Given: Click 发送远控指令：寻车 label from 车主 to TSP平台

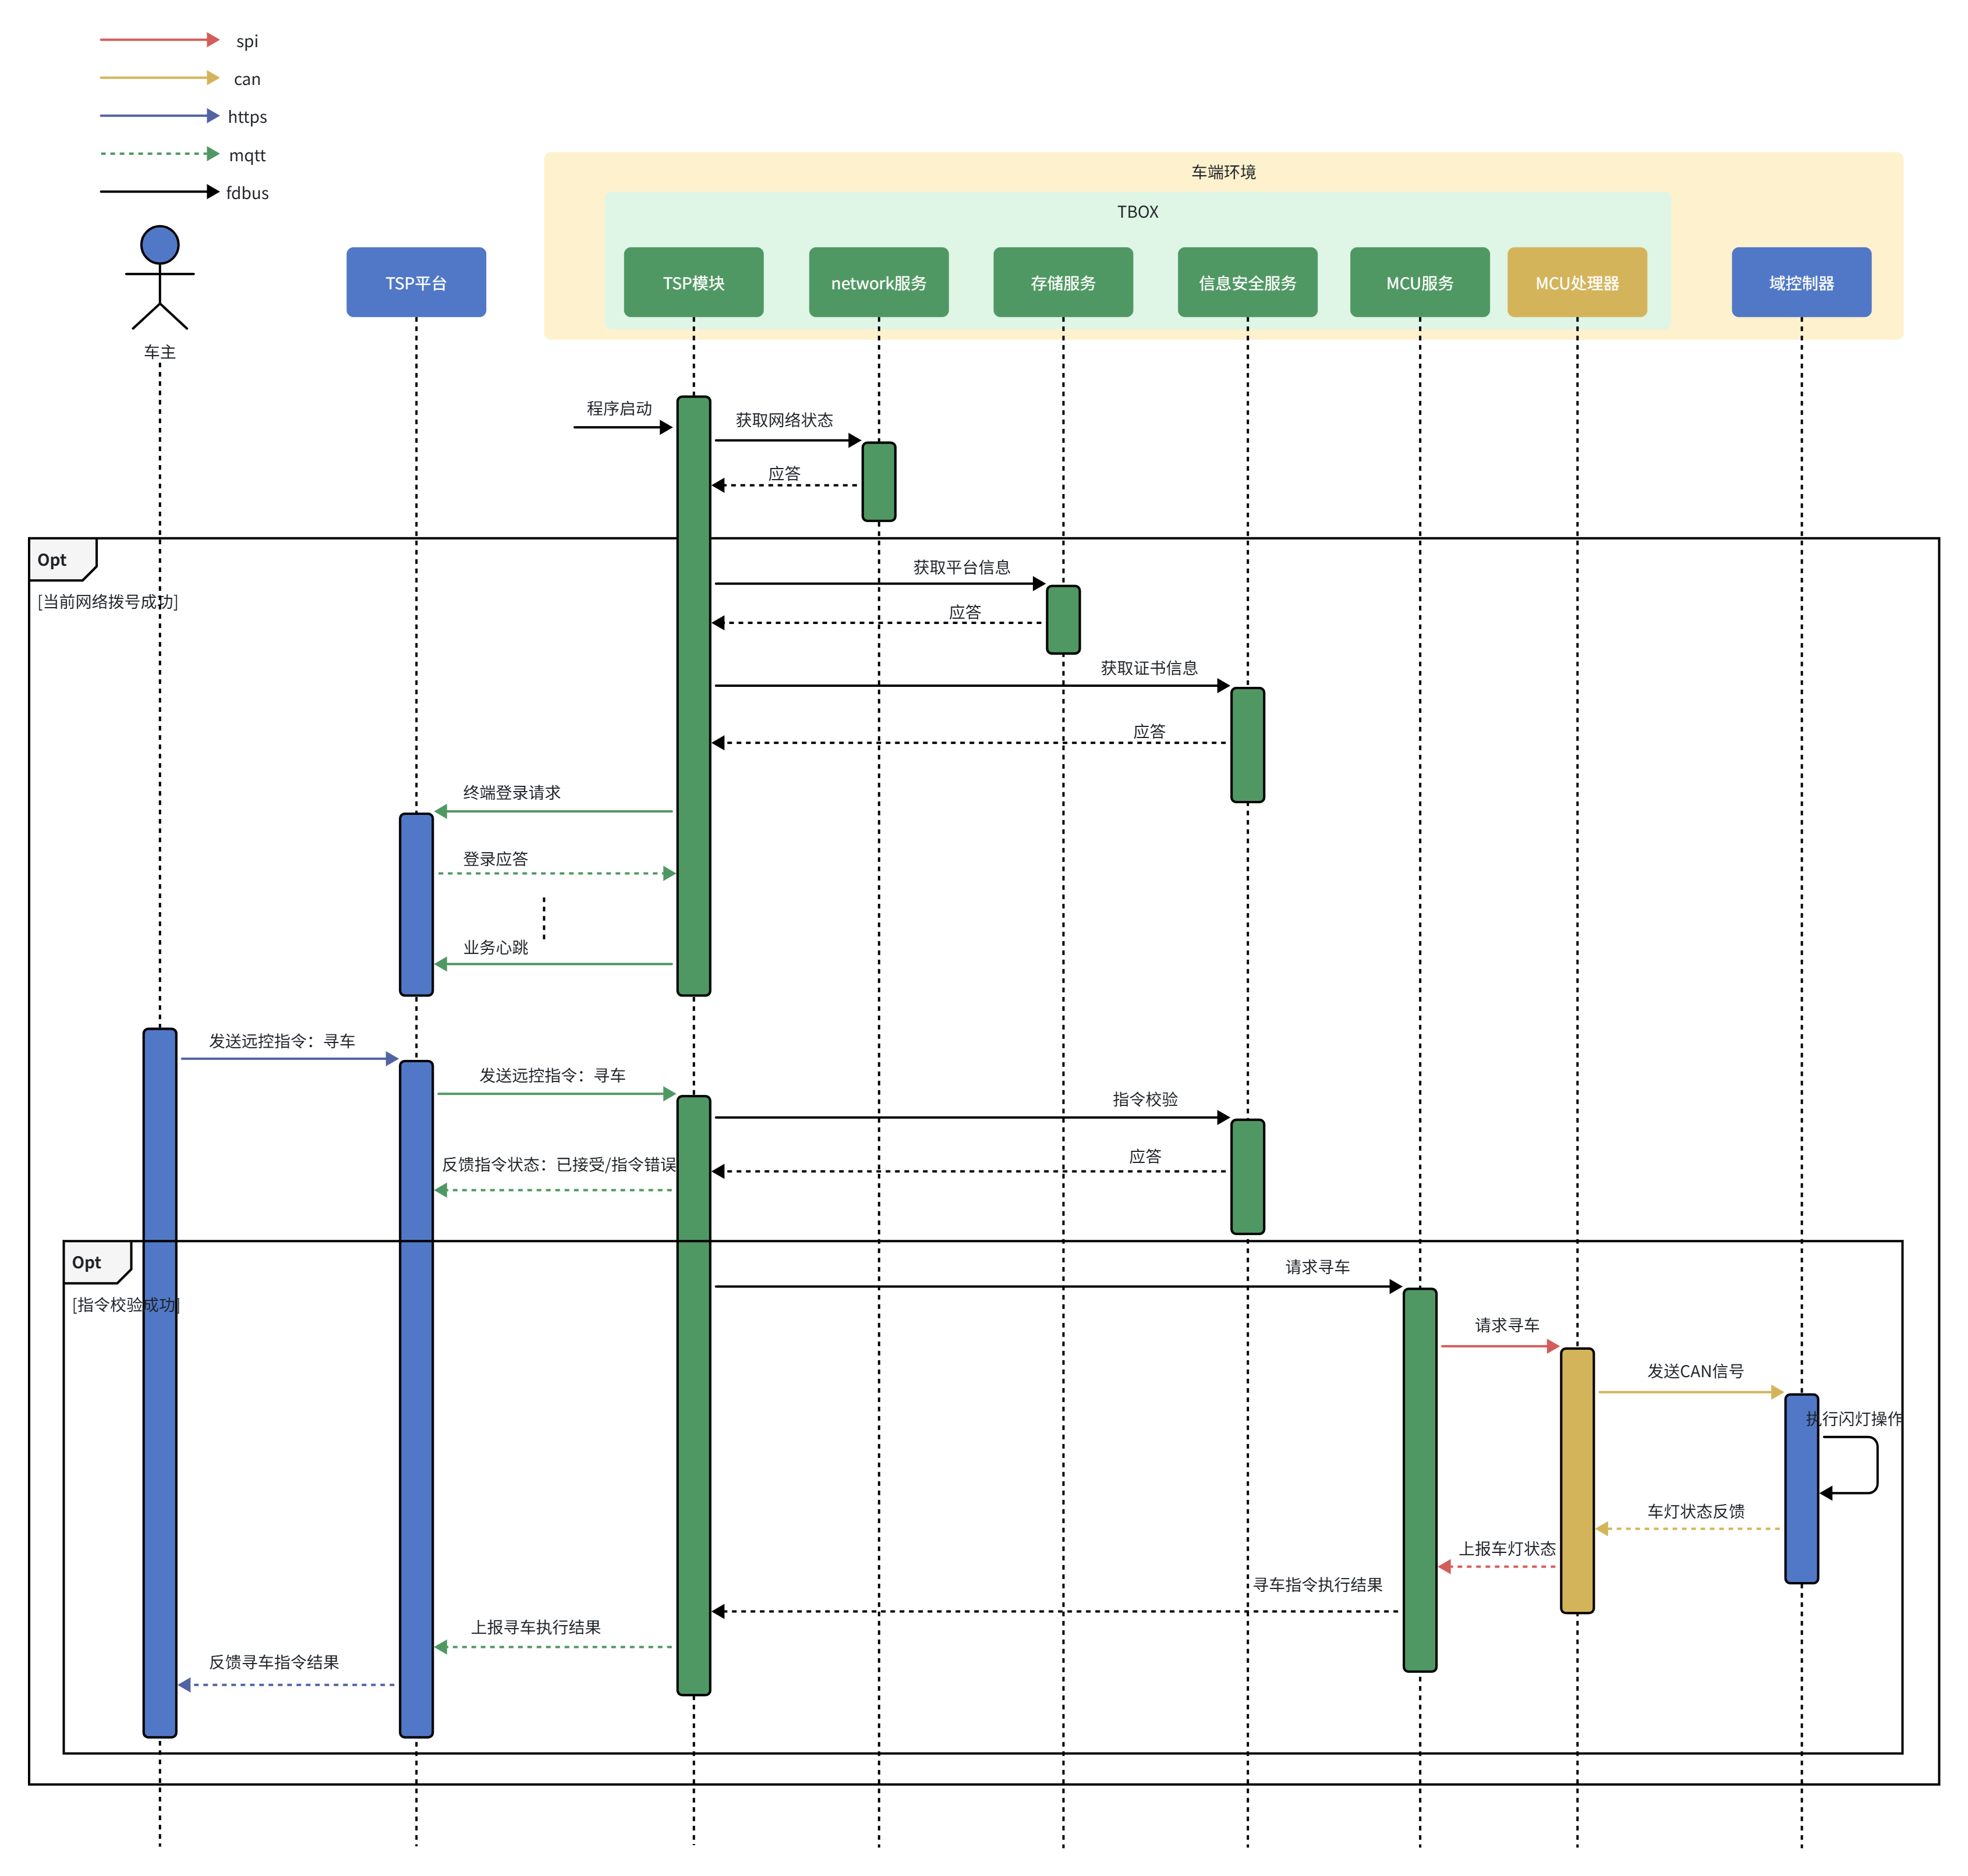Looking at the screenshot, I should [281, 1041].
